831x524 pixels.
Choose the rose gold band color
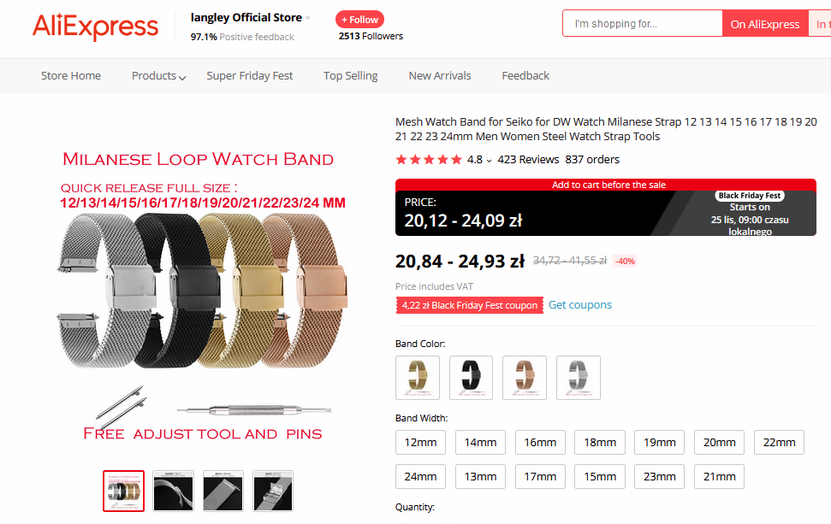[525, 377]
